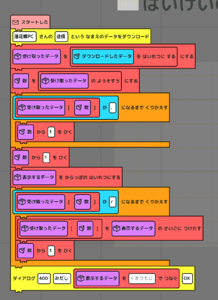Click the slash '/' comparison value field

tap(113, 202)
